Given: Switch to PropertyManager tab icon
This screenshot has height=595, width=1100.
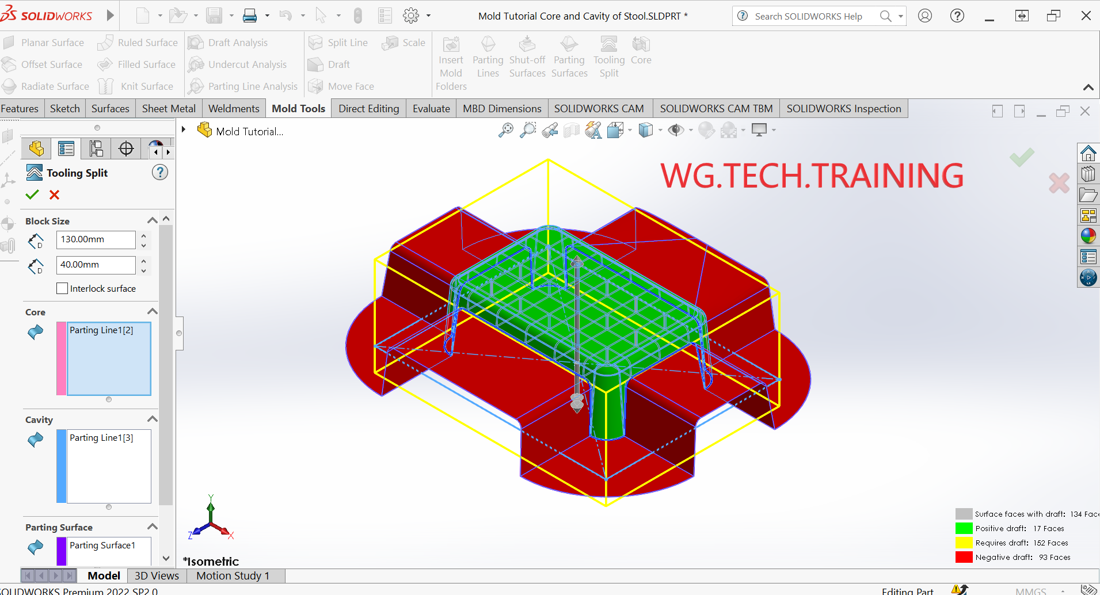Looking at the screenshot, I should click(66, 149).
